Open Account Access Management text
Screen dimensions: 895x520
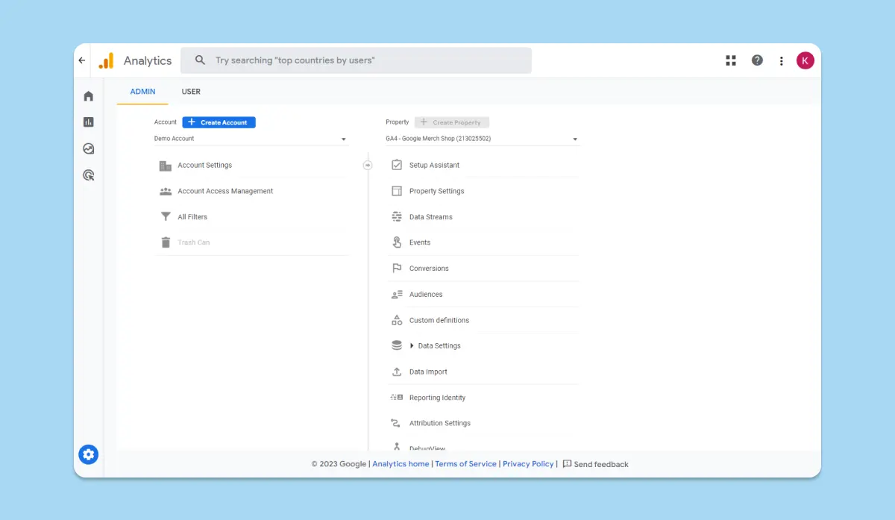coord(225,191)
